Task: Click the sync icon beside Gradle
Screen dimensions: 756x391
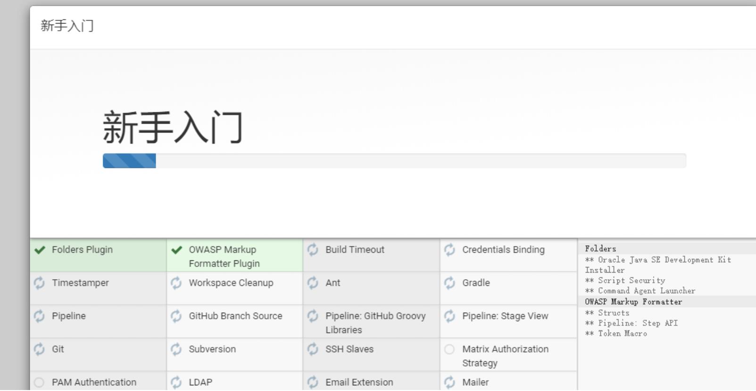Action: click(449, 283)
